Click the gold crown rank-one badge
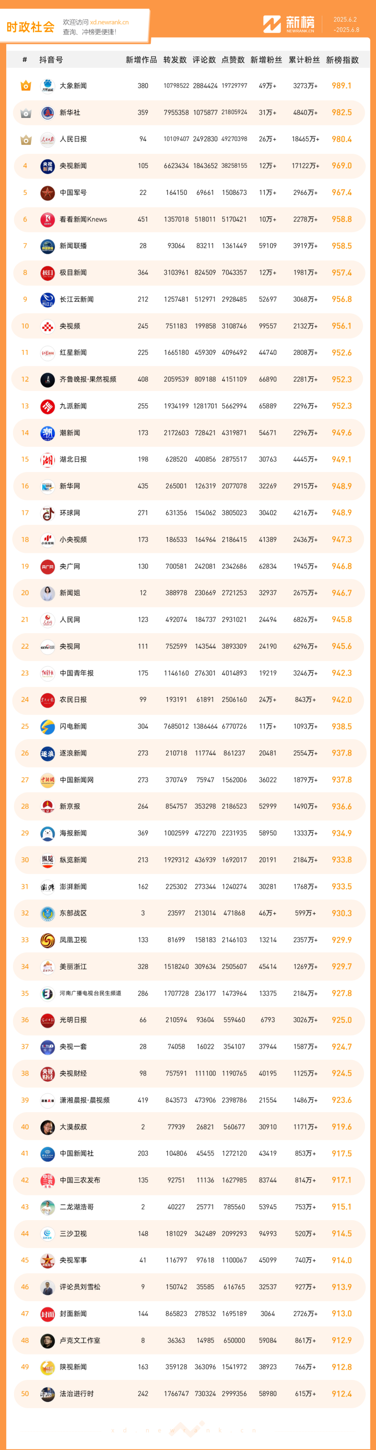 pos(25,85)
